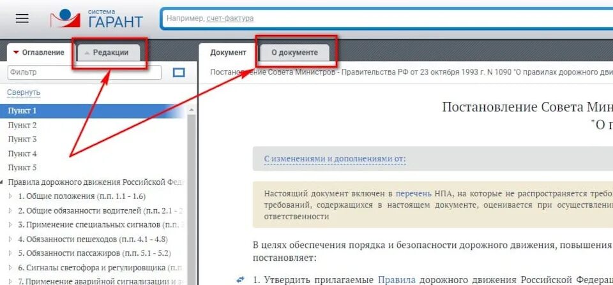Expand 5. Обязанности пассажиров section
The width and height of the screenshot is (613, 285).
coord(11,253)
